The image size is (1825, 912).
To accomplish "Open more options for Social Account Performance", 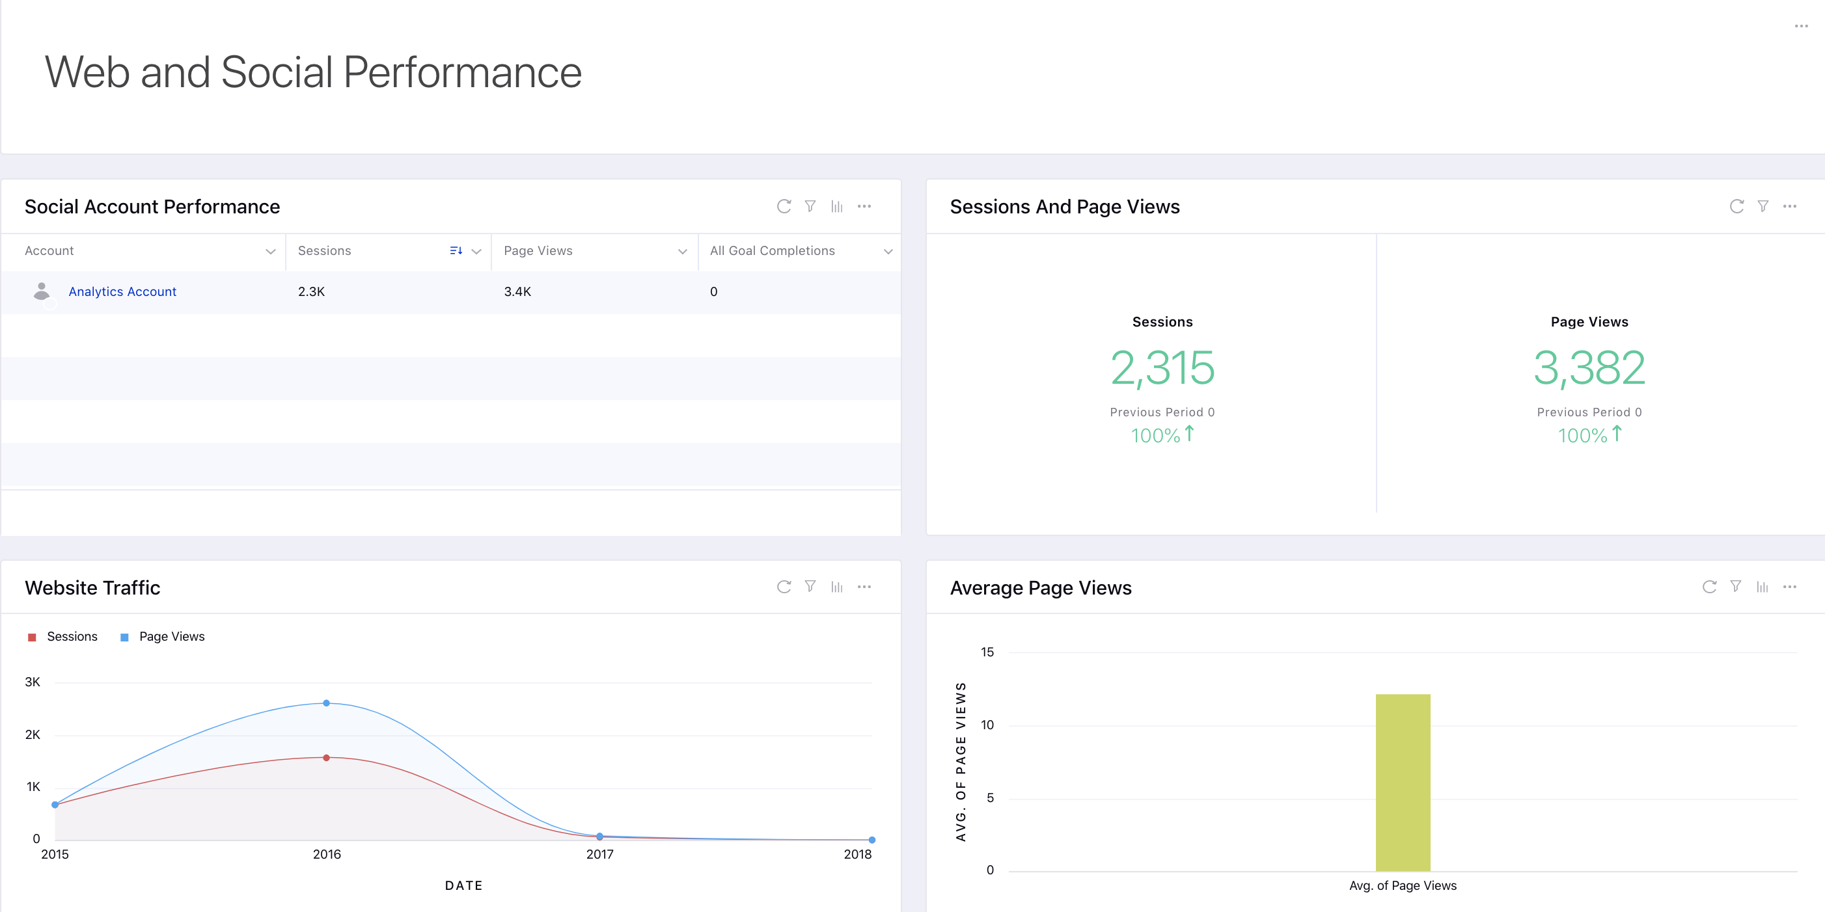I will (x=864, y=206).
